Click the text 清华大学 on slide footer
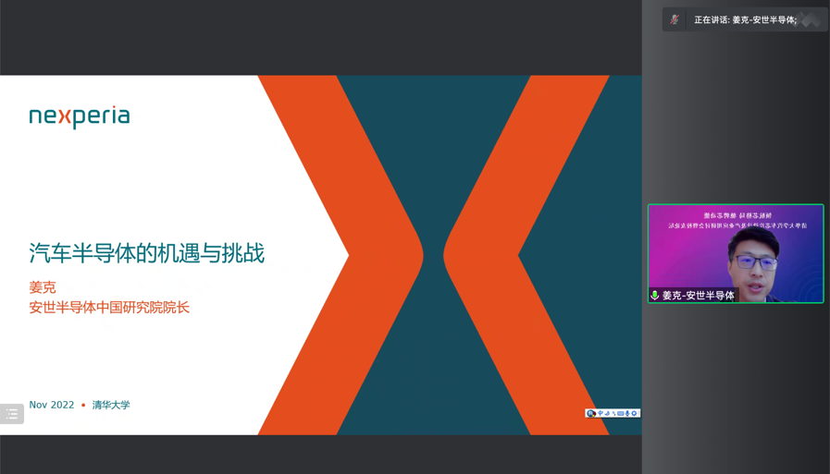The width and height of the screenshot is (830, 474). point(111,405)
